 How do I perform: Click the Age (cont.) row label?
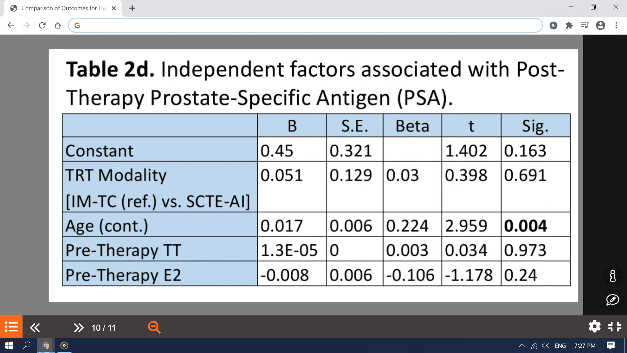pyautogui.click(x=106, y=226)
